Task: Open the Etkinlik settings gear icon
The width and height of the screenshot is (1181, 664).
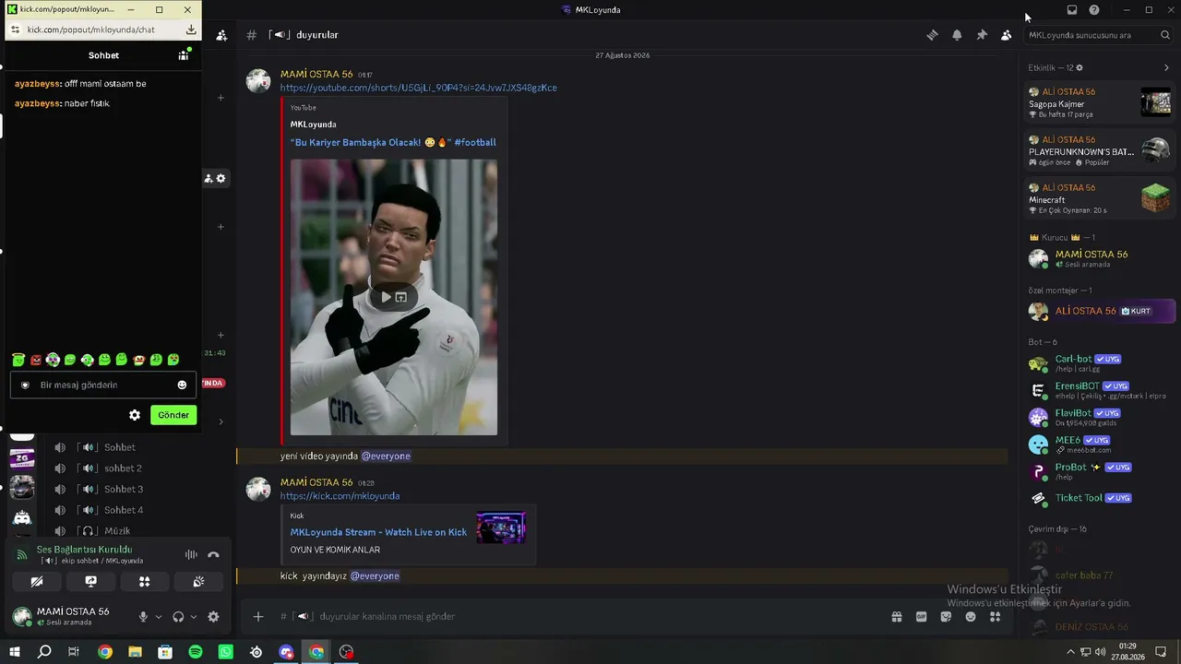Action: click(1080, 67)
